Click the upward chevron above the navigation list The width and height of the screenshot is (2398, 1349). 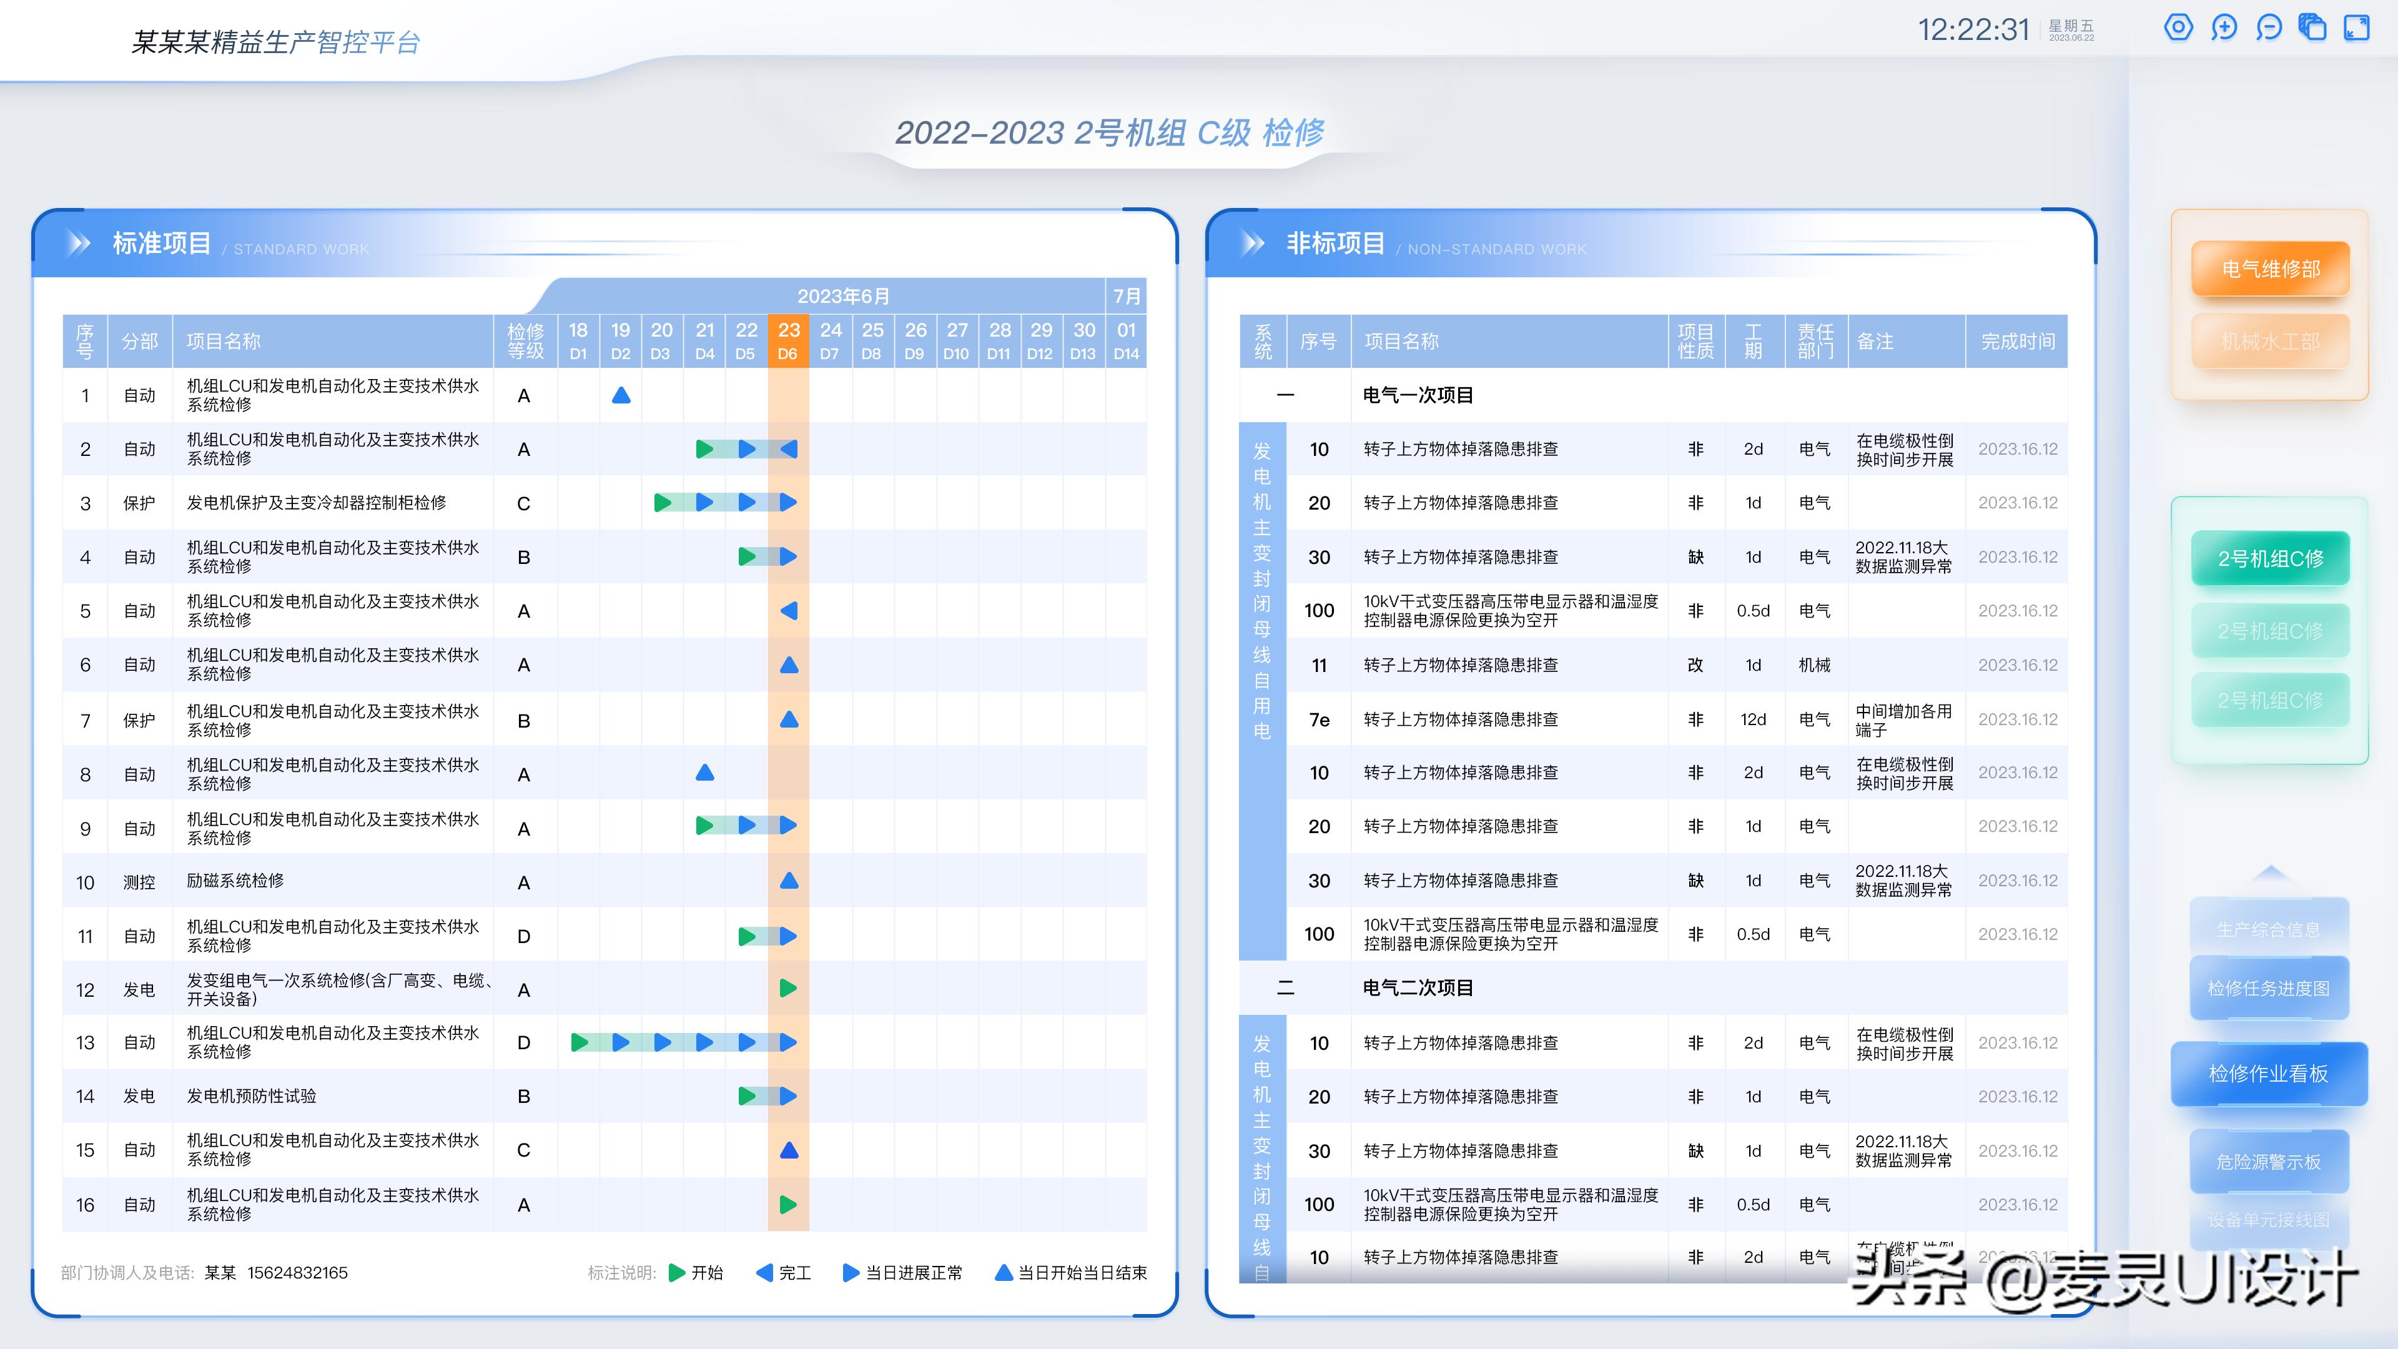pyautogui.click(x=2271, y=873)
